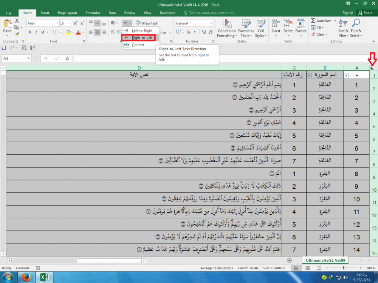The image size is (378, 283).
Task: Toggle middle vertical align
Action: coord(97,23)
